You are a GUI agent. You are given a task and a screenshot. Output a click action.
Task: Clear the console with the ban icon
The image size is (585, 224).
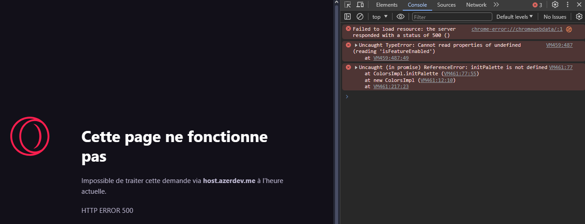[360, 16]
